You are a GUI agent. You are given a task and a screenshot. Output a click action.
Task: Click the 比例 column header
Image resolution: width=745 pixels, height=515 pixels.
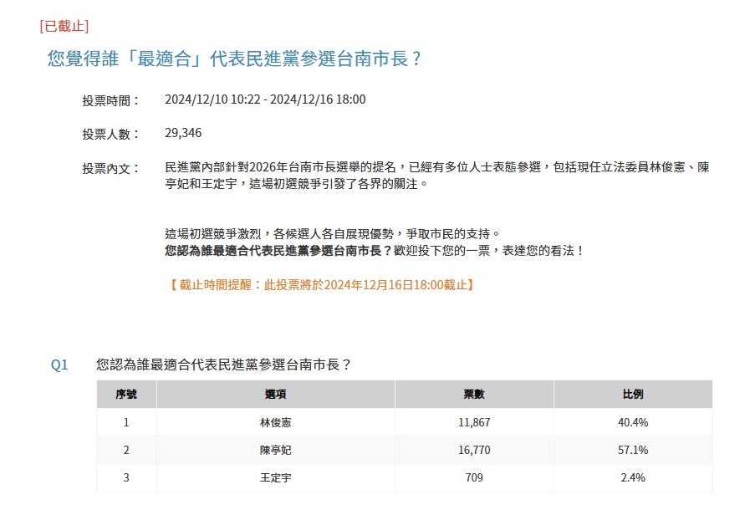point(633,395)
